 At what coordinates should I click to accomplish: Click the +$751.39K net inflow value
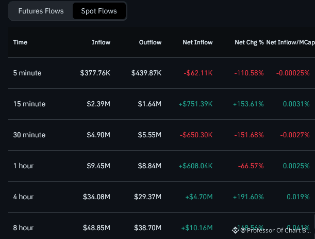195,104
